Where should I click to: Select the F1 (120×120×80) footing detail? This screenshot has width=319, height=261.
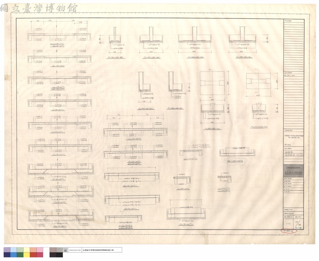115,43
